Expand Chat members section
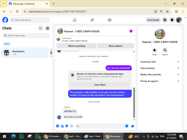The height and width of the screenshot is (140, 187). pyautogui.click(x=160, y=68)
